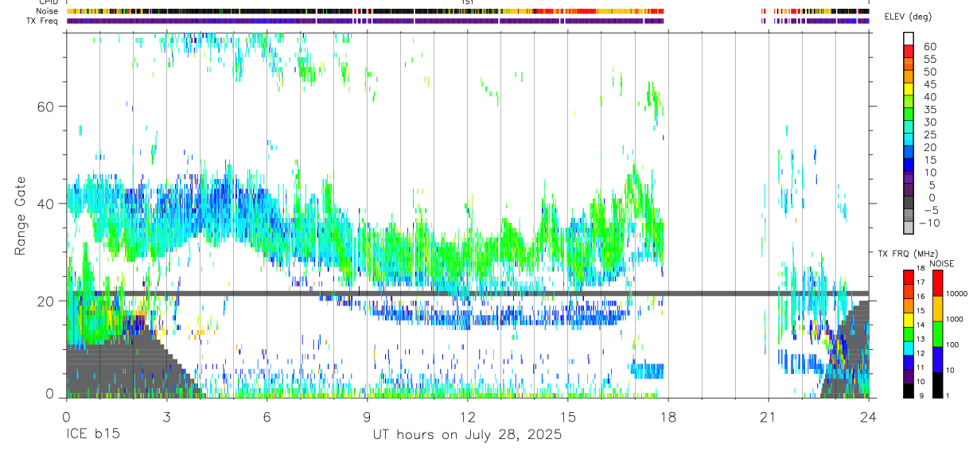The width and height of the screenshot is (977, 451).
Task: Click the Noise color strip above the plot
Action: (x=467, y=11)
